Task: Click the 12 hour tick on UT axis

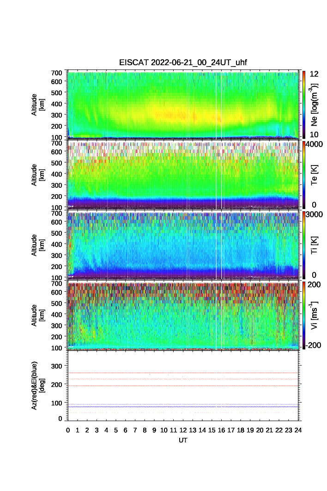Action: [183, 430]
